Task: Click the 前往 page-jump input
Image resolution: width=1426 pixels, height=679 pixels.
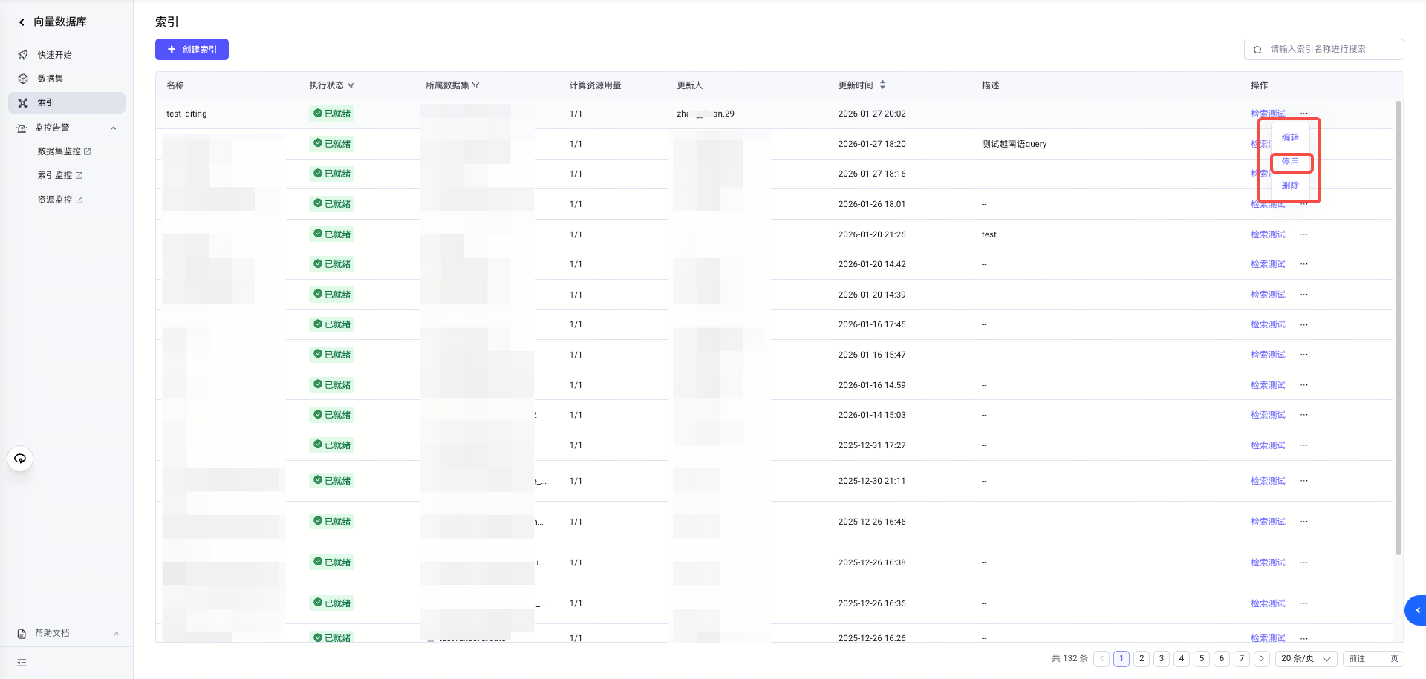Action: [x=1373, y=658]
